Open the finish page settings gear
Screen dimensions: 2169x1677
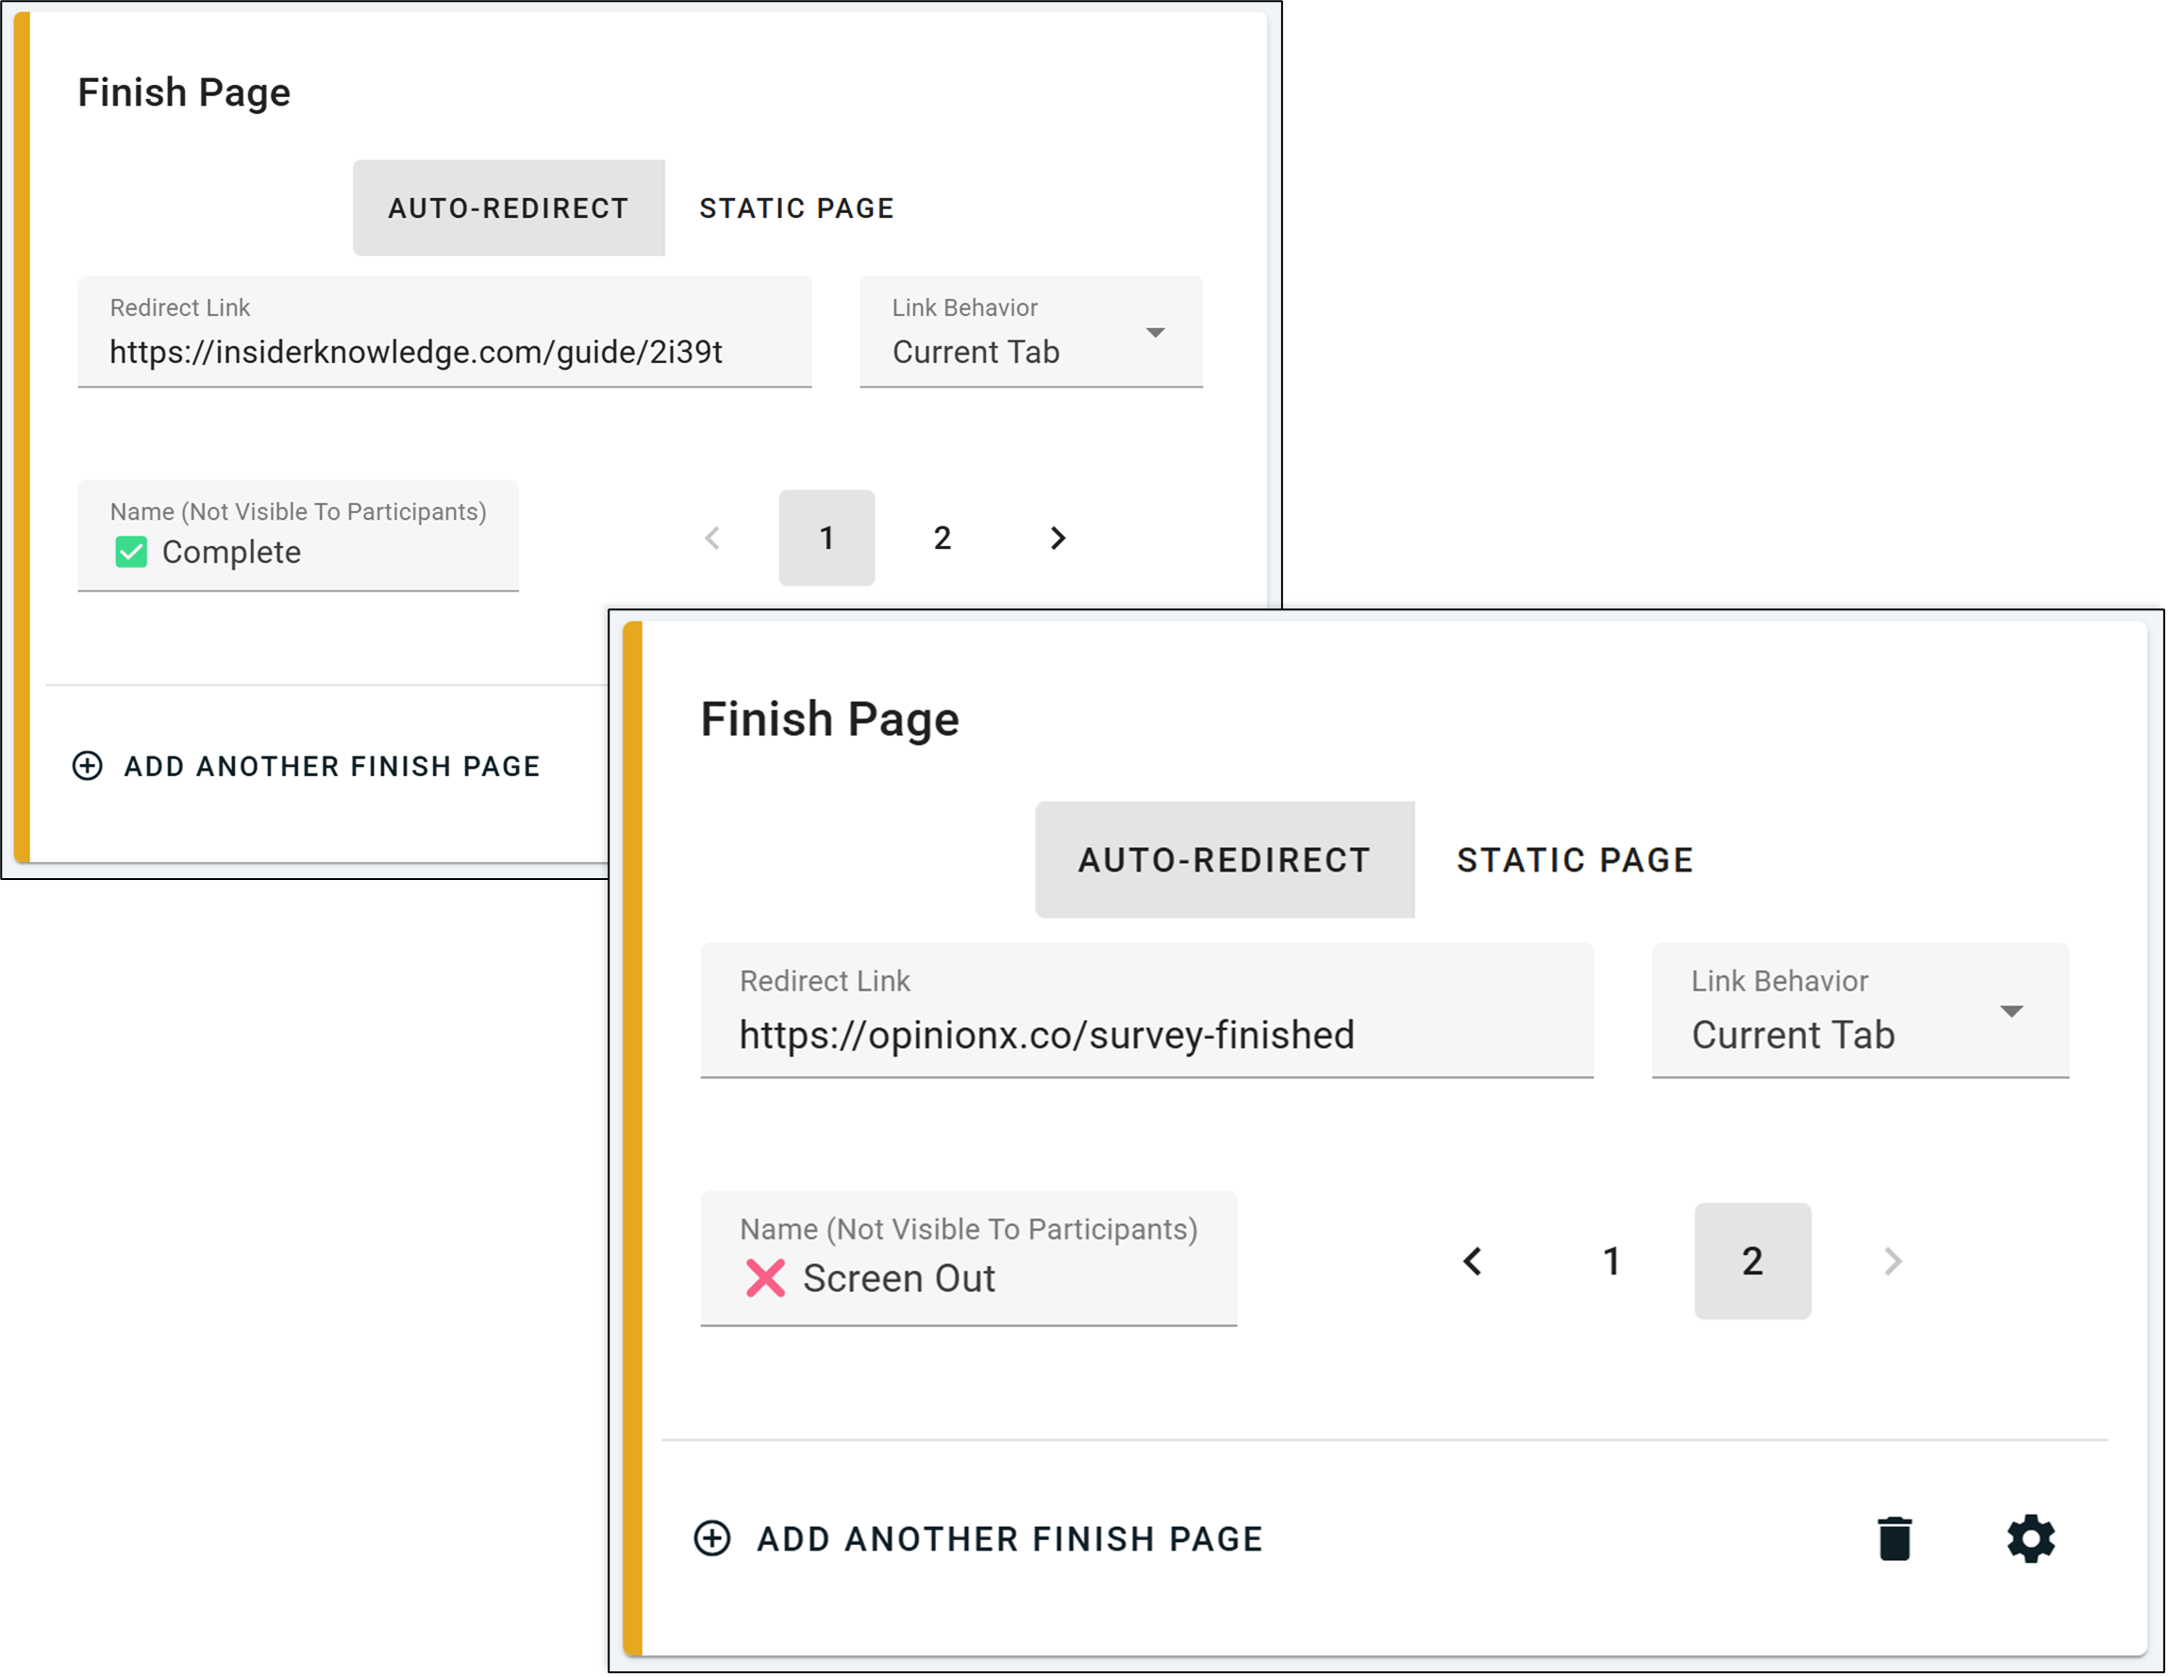pos(2030,1539)
